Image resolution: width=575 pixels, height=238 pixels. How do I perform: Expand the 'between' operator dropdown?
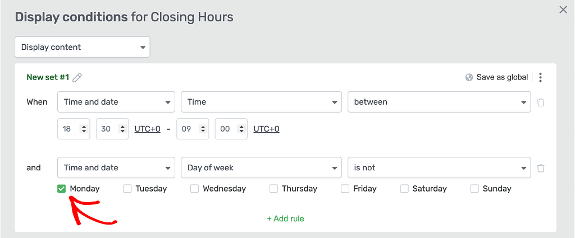tap(439, 102)
